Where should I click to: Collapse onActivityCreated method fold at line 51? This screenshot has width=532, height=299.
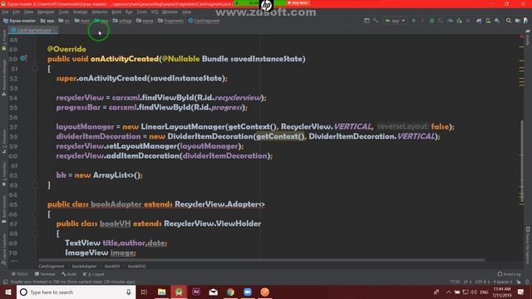35,69
